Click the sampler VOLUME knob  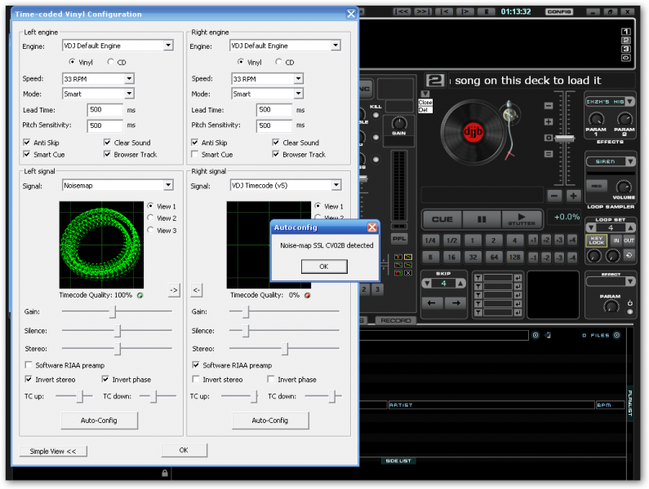click(x=624, y=187)
